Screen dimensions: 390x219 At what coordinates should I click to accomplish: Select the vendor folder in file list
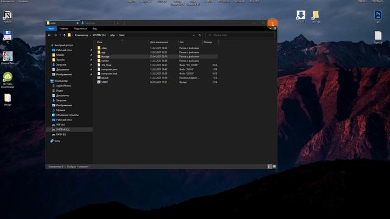tap(103, 61)
